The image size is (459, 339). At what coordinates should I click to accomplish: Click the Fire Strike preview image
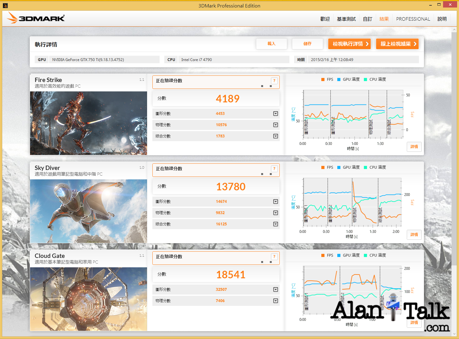89,123
